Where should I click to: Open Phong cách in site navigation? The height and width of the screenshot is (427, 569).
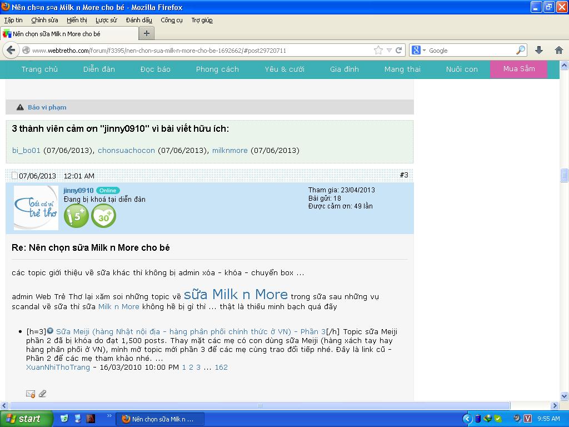click(217, 69)
